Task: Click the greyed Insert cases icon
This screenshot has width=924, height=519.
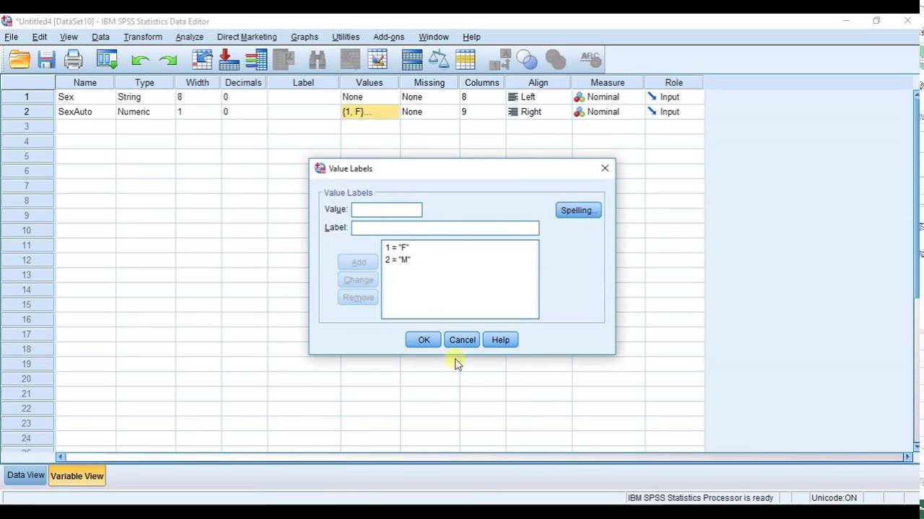Action: pyautogui.click(x=350, y=59)
